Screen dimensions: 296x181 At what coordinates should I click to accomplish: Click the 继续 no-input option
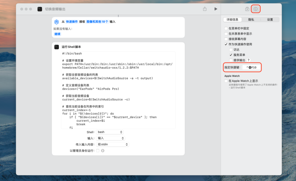coord(57,34)
